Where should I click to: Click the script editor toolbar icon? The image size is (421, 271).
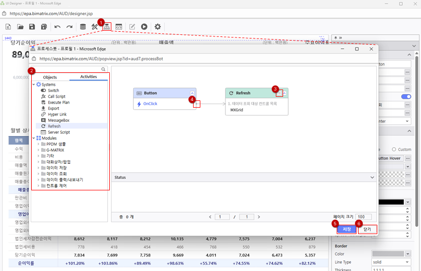119,27
